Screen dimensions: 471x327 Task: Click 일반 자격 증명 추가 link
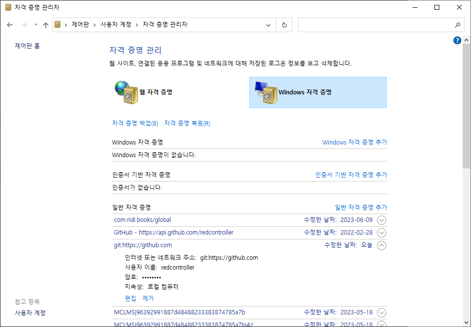(x=361, y=207)
